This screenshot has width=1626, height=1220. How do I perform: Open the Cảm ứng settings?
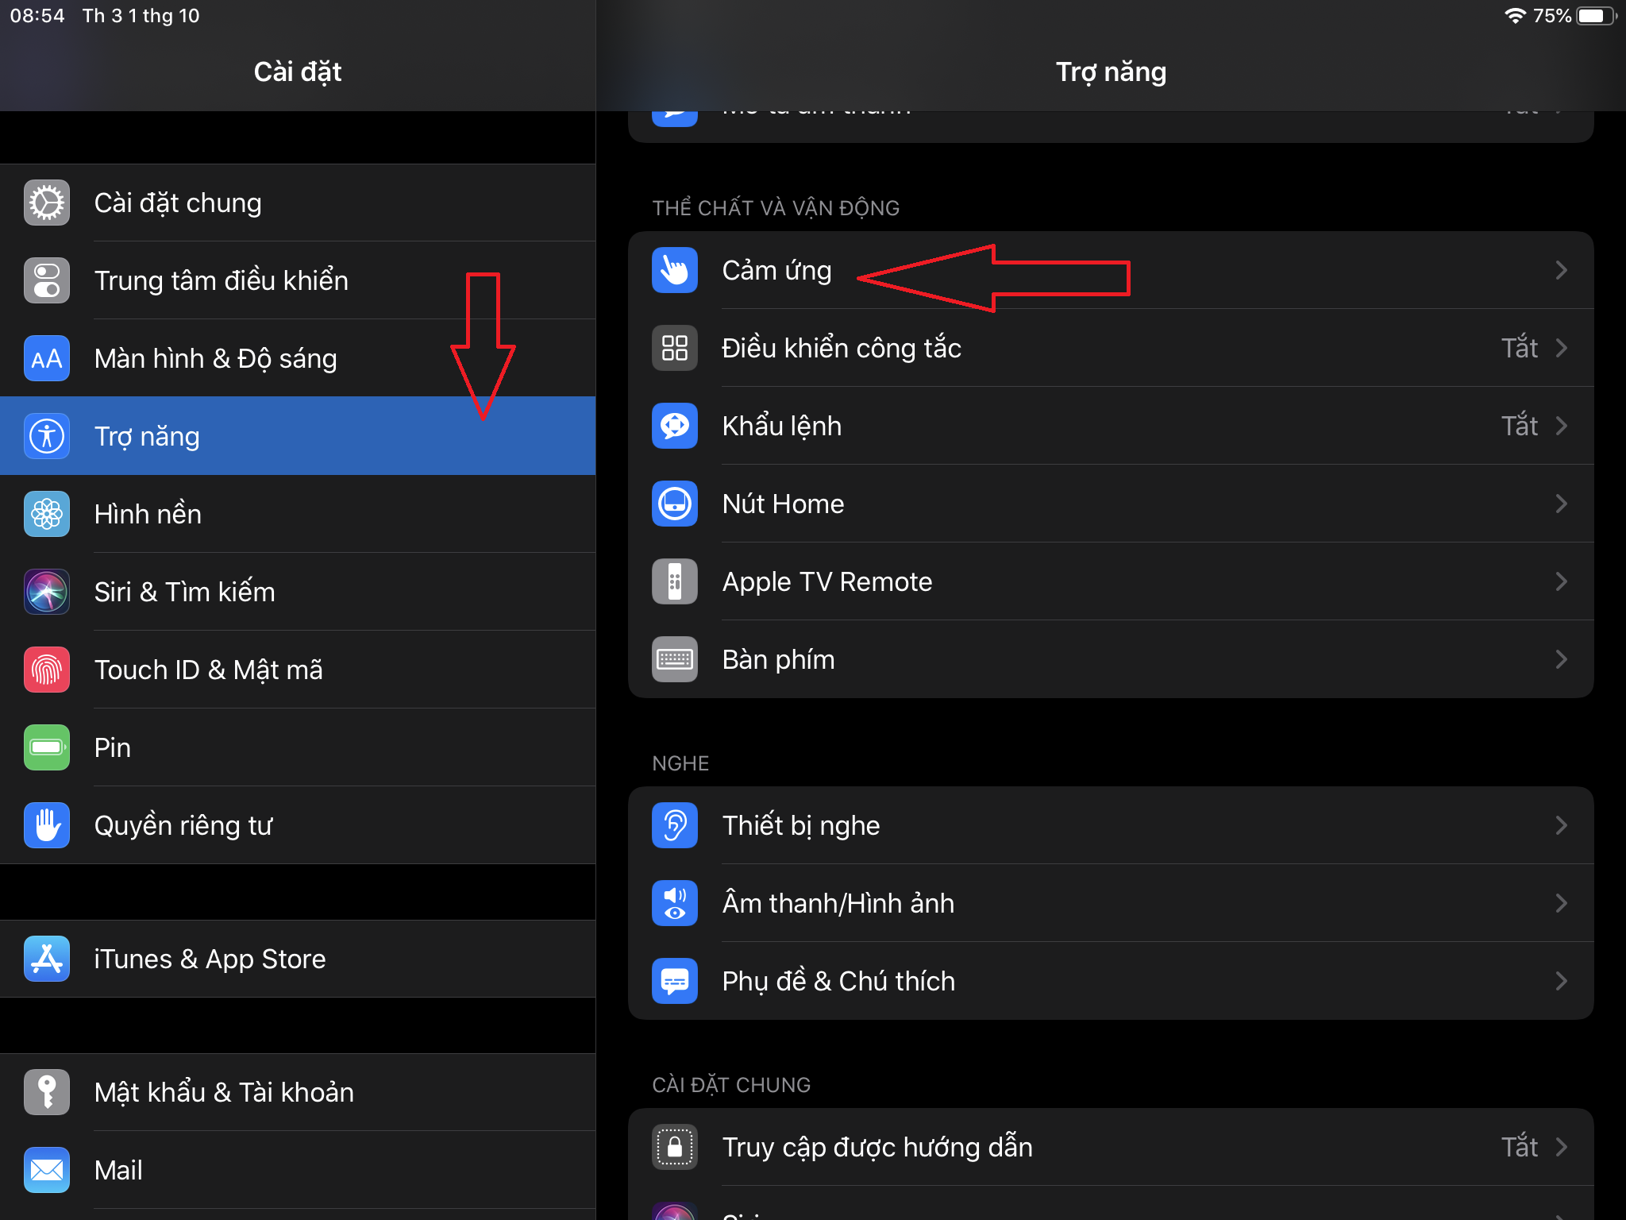pos(1111,270)
